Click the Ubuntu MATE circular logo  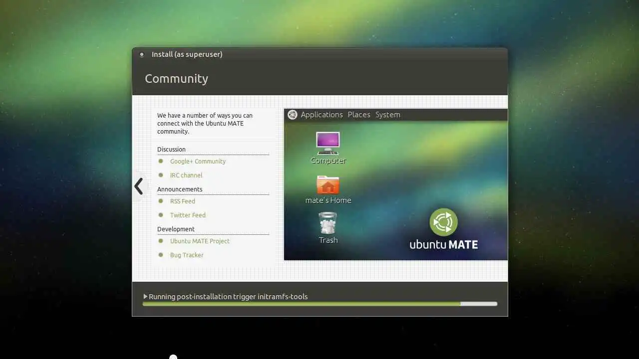click(x=443, y=222)
